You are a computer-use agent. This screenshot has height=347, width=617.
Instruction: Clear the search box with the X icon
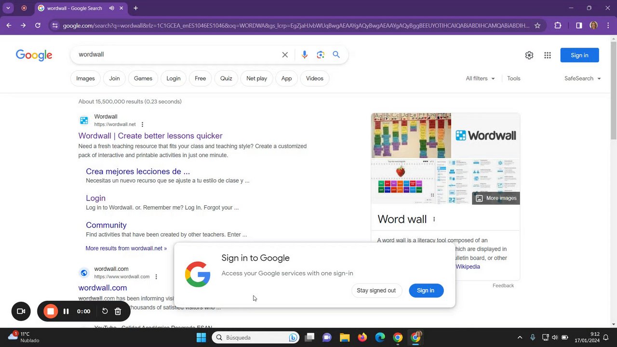point(285,55)
